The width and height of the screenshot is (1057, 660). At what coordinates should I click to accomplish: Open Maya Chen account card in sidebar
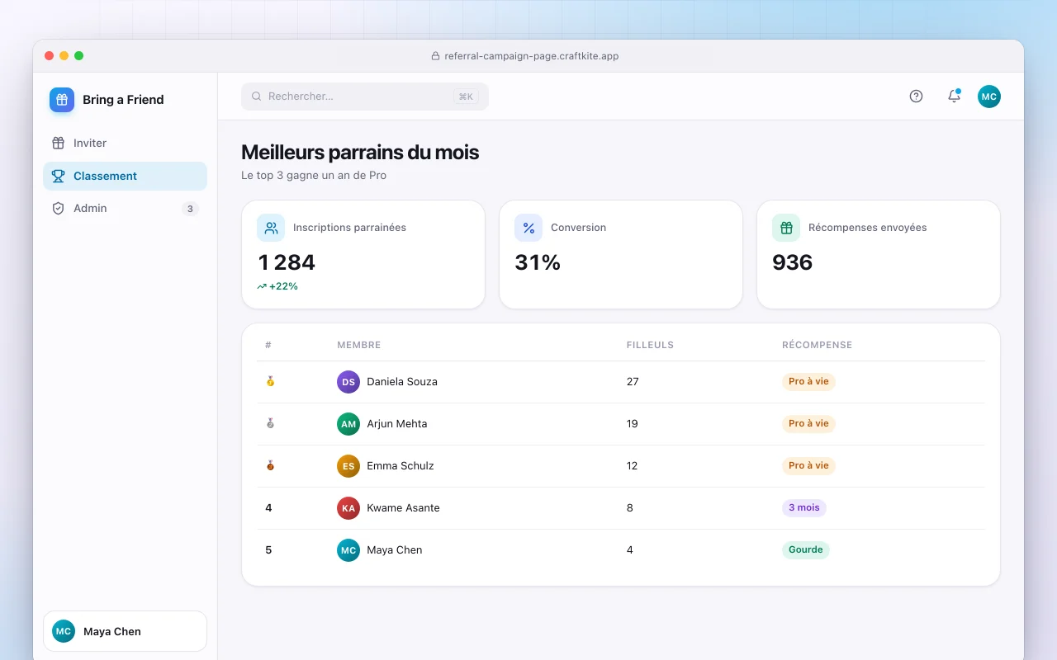point(125,631)
